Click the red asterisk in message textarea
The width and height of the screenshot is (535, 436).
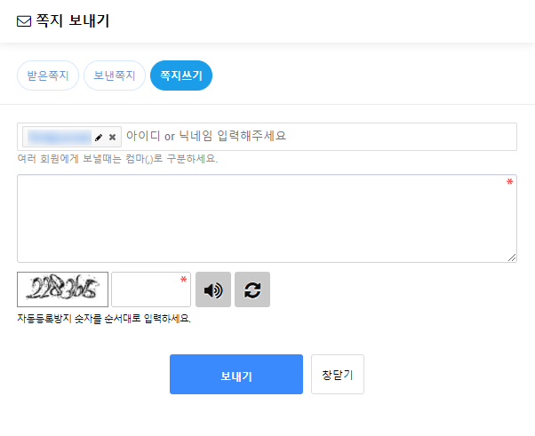point(509,182)
